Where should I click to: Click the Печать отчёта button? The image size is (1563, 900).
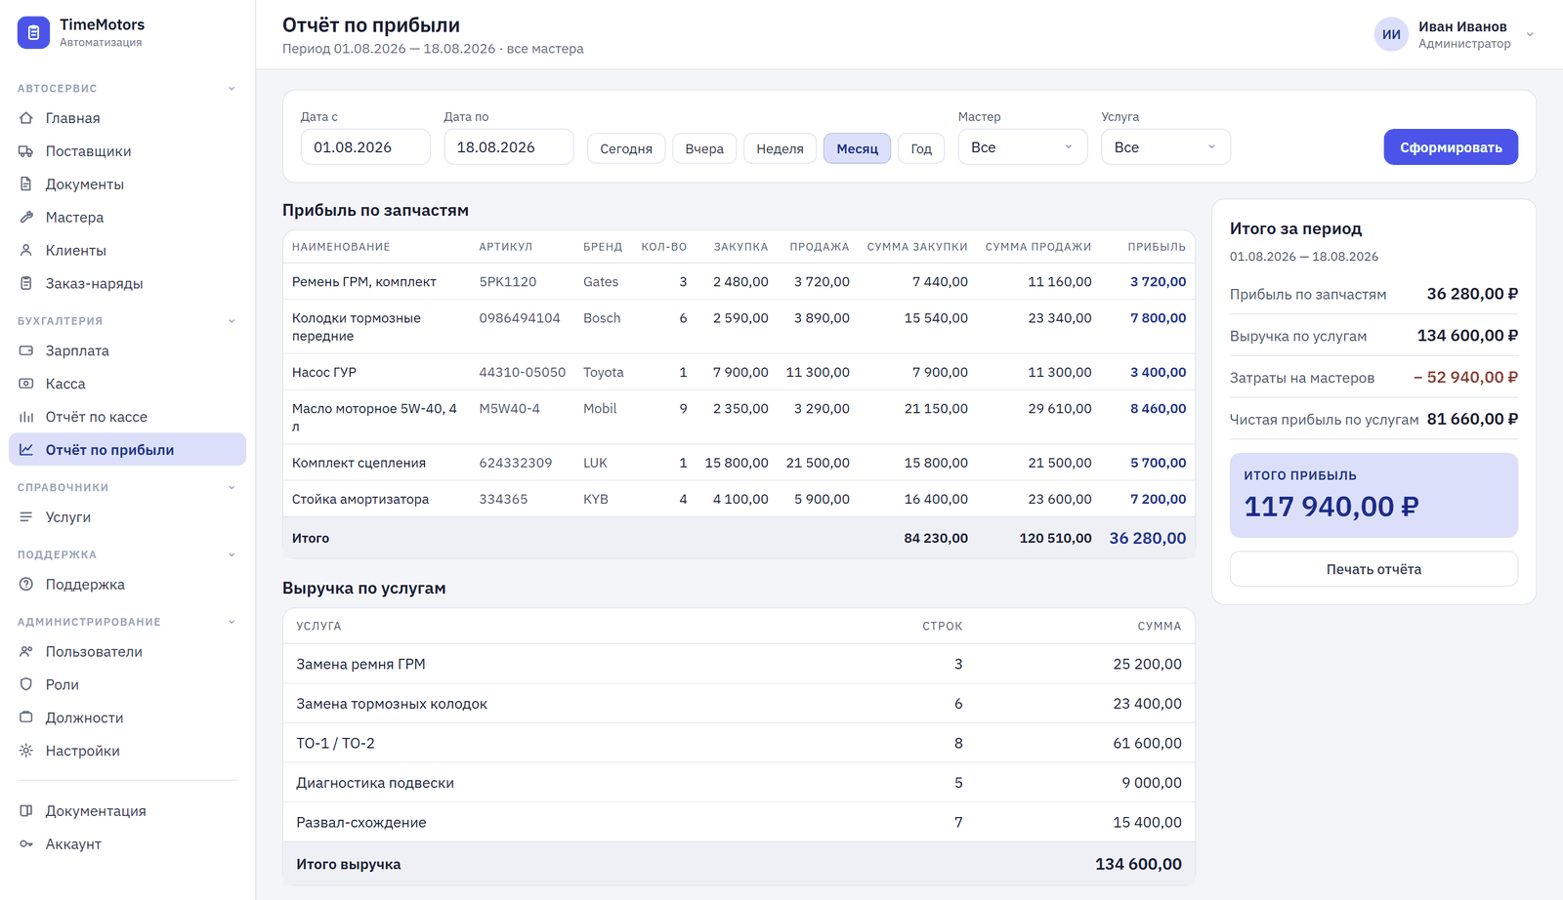coord(1373,569)
